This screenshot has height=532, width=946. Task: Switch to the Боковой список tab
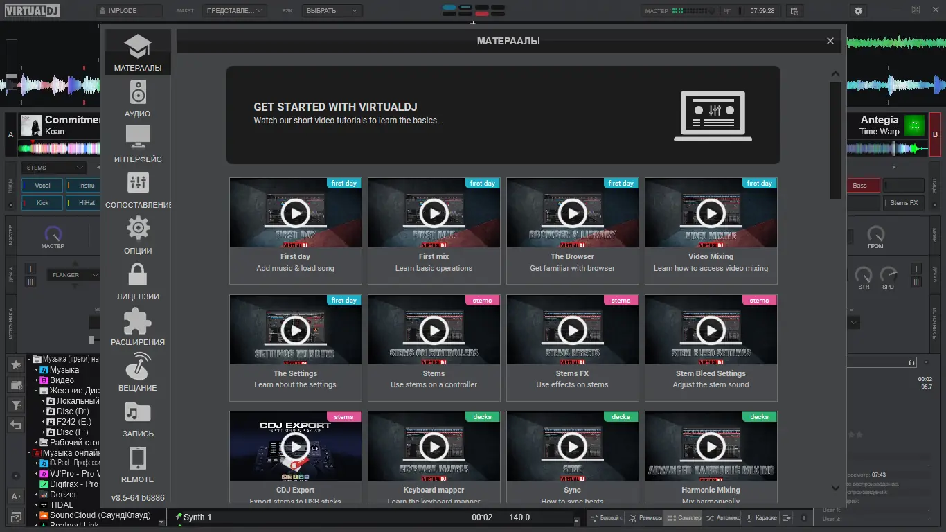click(x=607, y=517)
